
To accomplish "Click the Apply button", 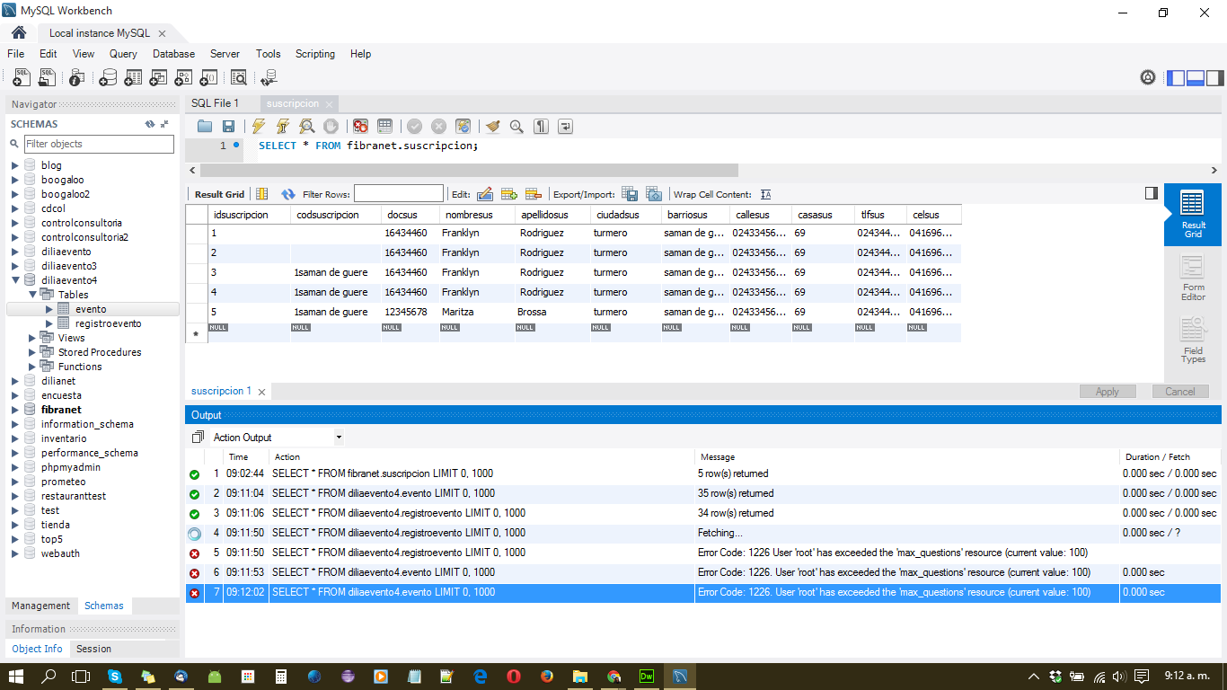I will [x=1108, y=392].
